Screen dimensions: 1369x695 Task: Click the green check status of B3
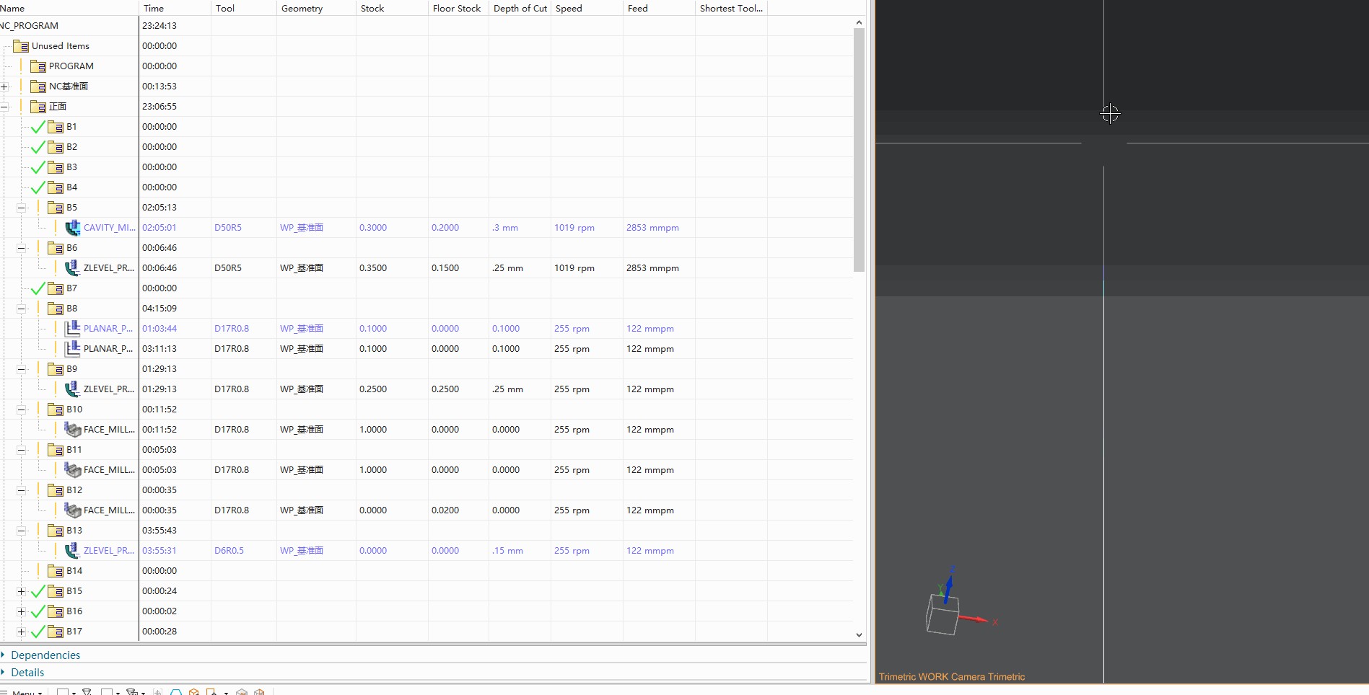pos(38,168)
